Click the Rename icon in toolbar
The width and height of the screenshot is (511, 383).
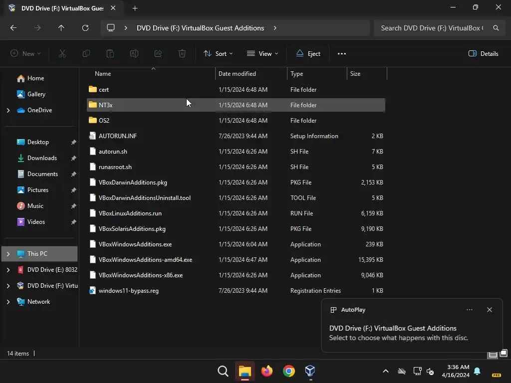134,54
